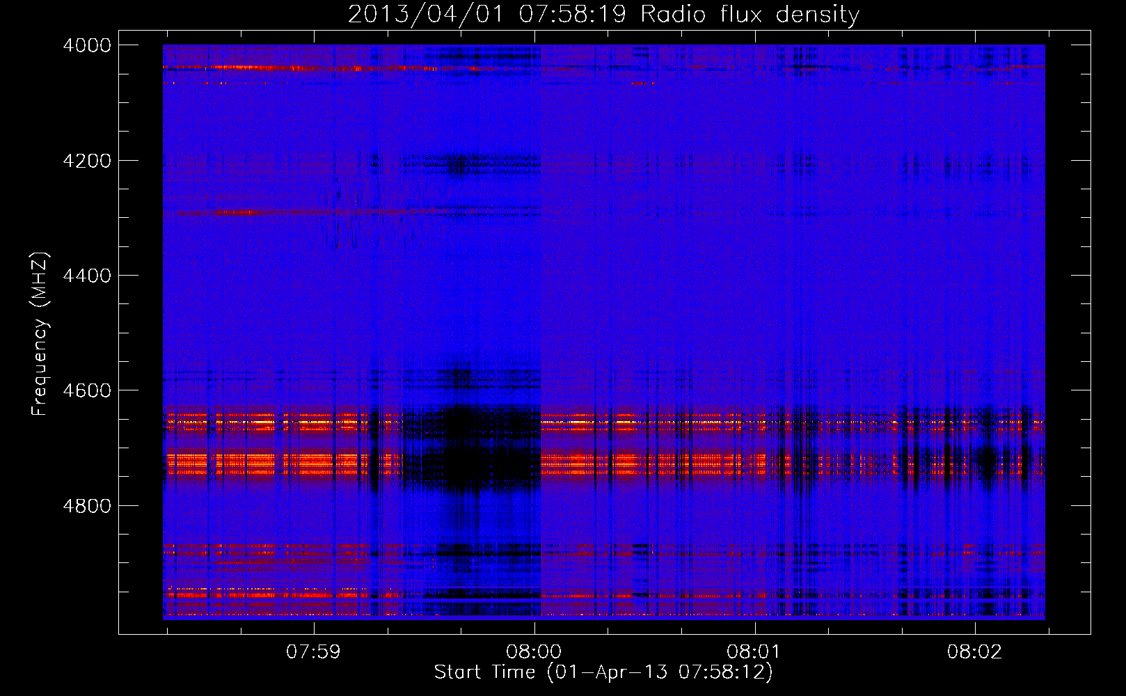Click the 'Start Time (01-Apr-13 07:58:12)' label
This screenshot has width=1126, height=696.
click(x=603, y=672)
